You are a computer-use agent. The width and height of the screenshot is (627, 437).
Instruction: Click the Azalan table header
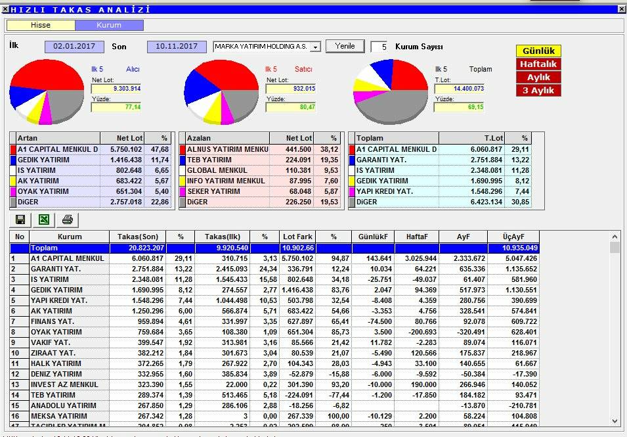228,139
